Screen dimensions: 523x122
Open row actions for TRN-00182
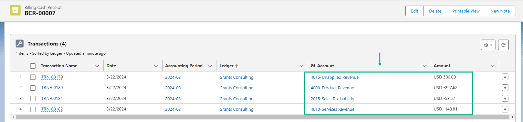pyautogui.click(x=505, y=109)
